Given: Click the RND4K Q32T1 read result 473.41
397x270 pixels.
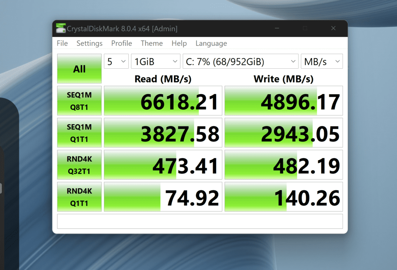Looking at the screenshot, I should pos(163,165).
